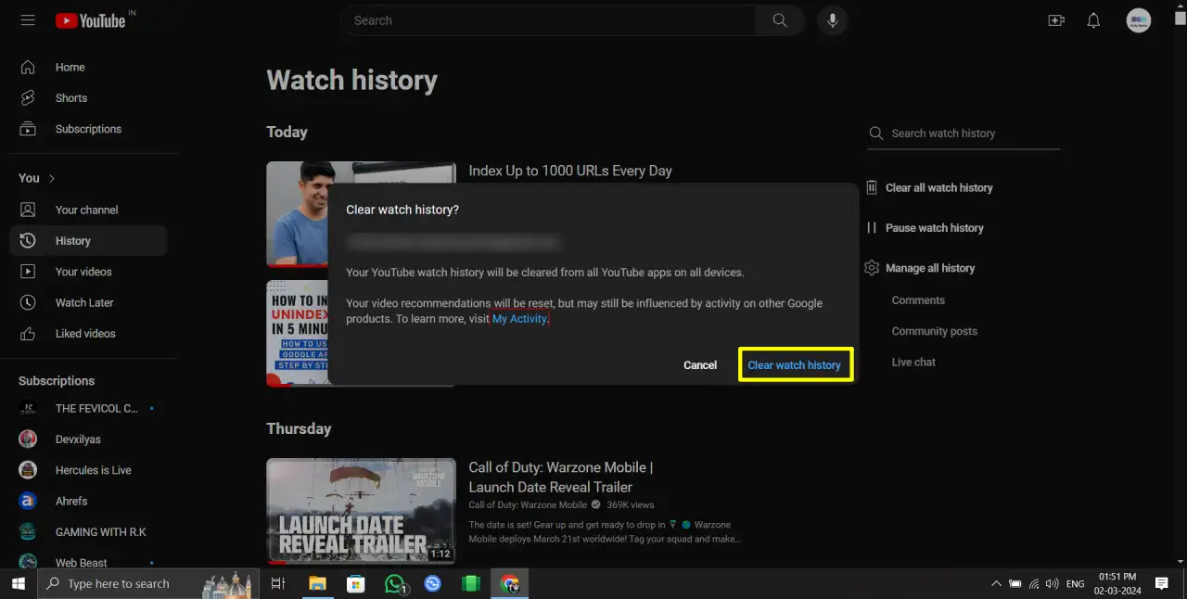Viewport: 1187px width, 599px height.
Task: Open your profile avatar menu
Action: pyautogui.click(x=1139, y=19)
